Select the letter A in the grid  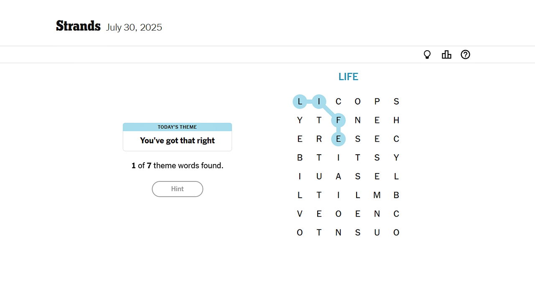pyautogui.click(x=339, y=176)
